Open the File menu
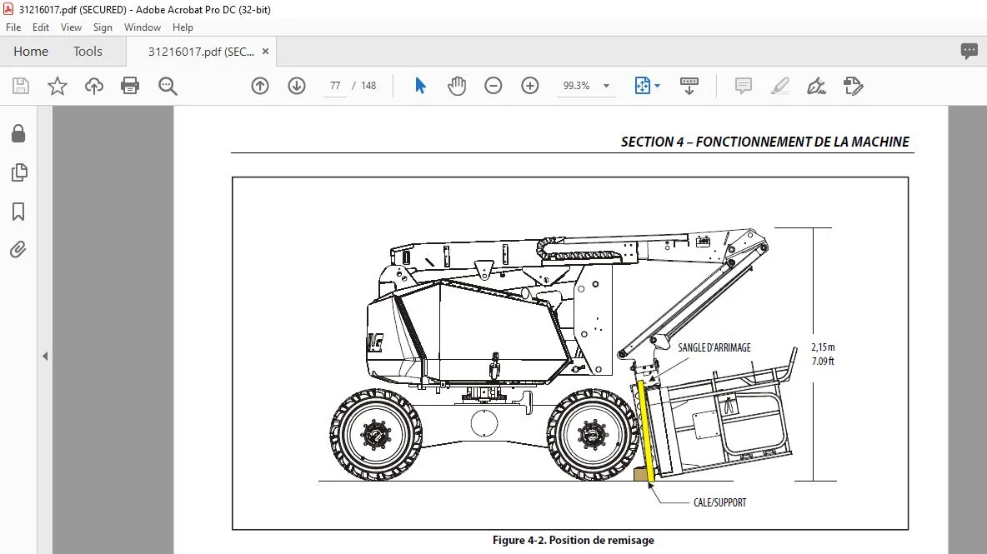This screenshot has width=987, height=554. pyautogui.click(x=13, y=27)
